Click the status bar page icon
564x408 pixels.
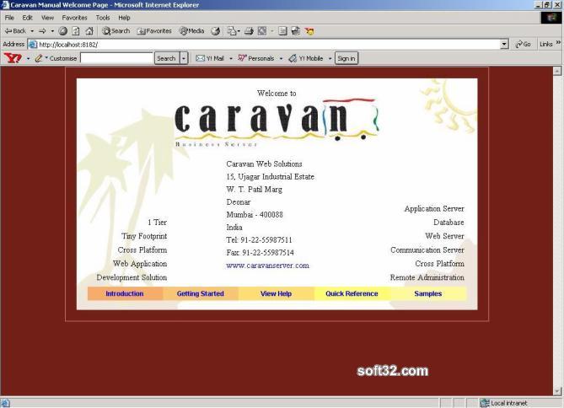click(x=5, y=403)
